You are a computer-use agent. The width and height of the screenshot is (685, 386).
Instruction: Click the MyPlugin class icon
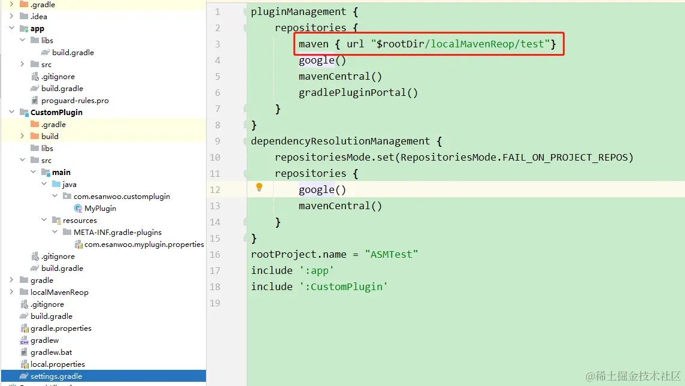[x=78, y=208]
